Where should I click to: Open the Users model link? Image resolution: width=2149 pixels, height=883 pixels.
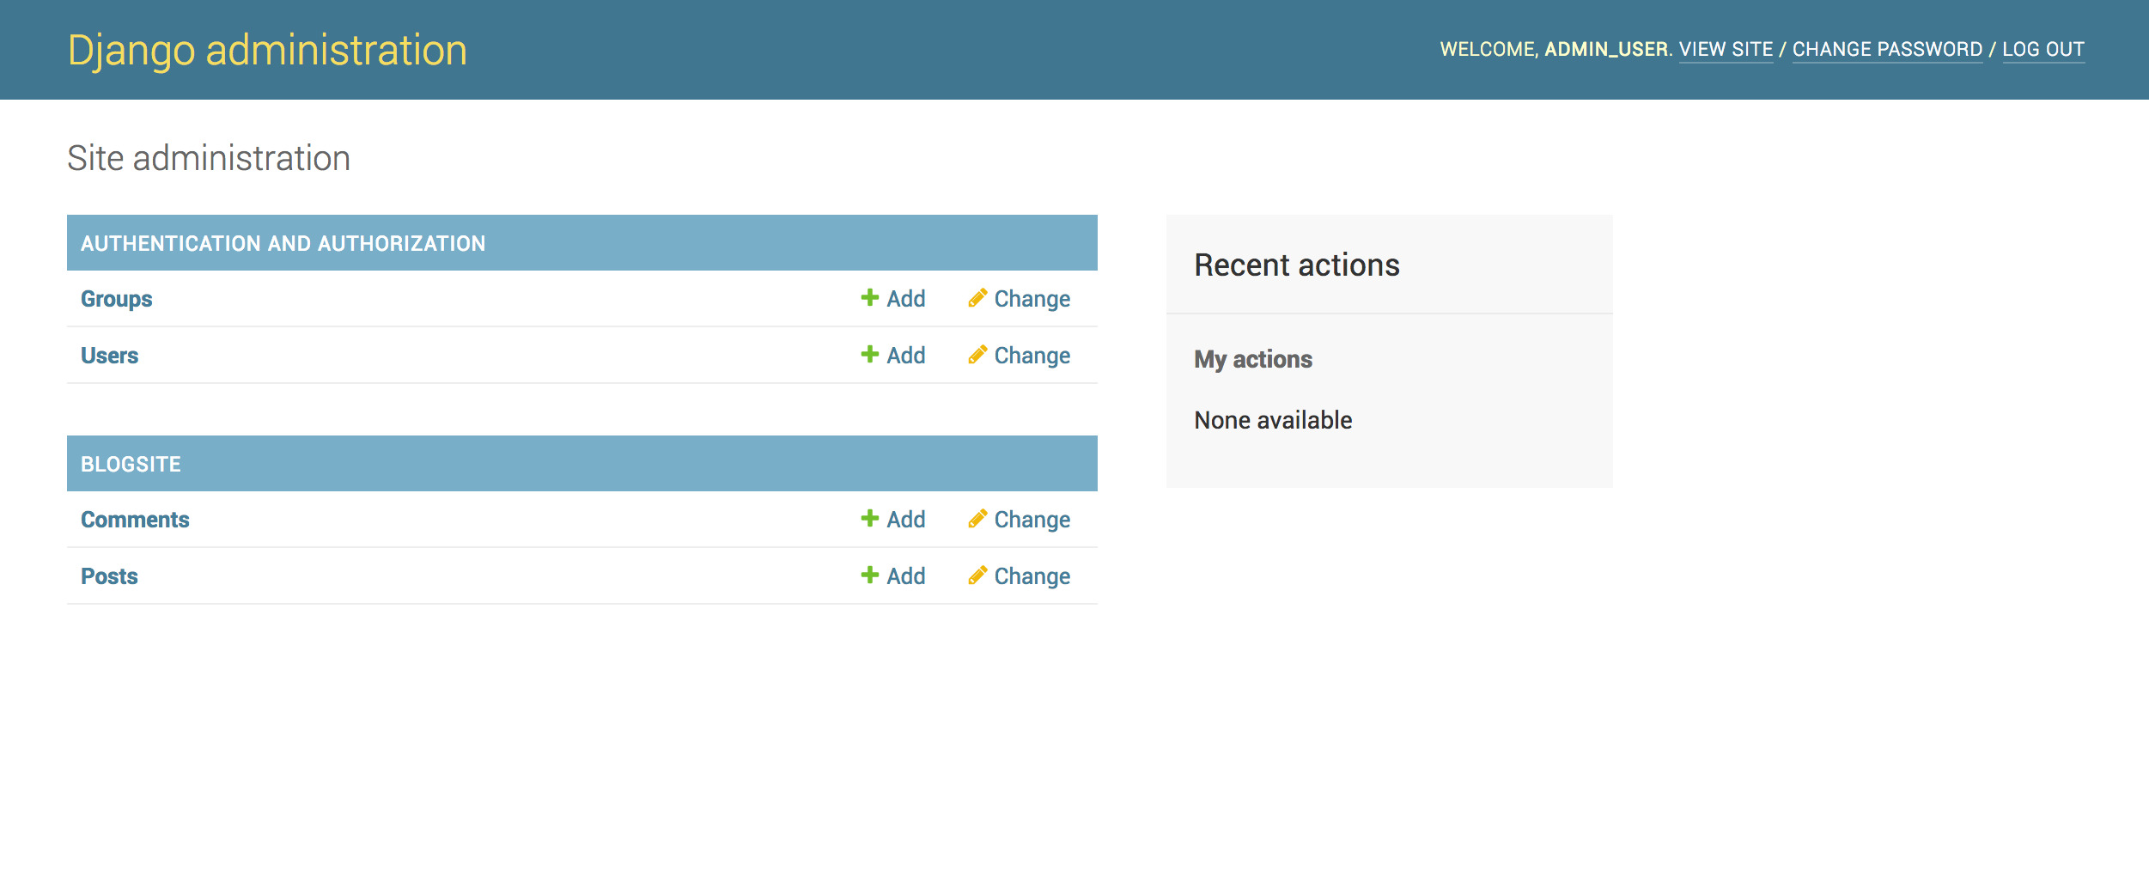[x=109, y=356]
